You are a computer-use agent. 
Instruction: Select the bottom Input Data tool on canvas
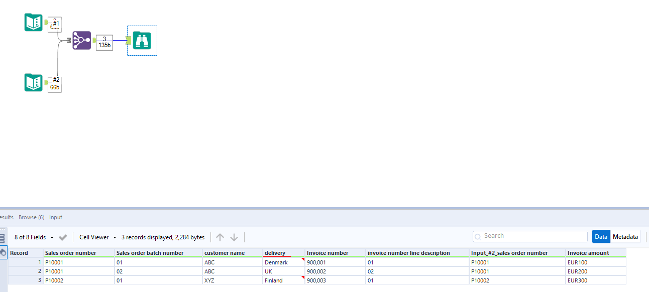pos(33,82)
